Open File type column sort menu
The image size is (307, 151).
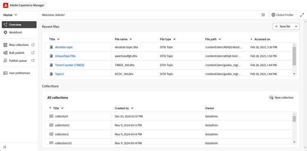pos(174,39)
